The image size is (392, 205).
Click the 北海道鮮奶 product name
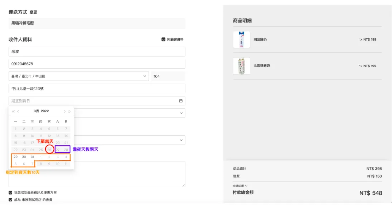262,66
